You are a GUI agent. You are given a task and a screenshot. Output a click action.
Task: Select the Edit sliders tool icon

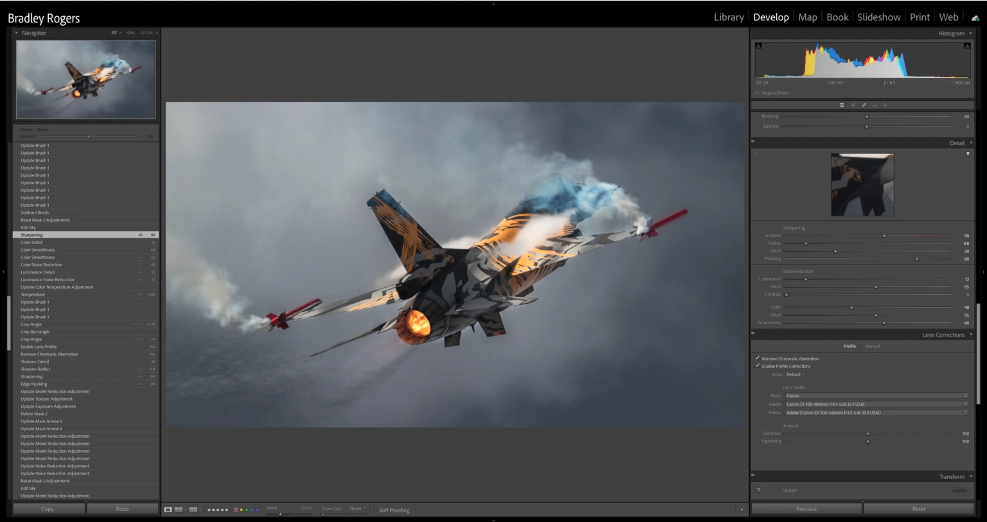(842, 105)
